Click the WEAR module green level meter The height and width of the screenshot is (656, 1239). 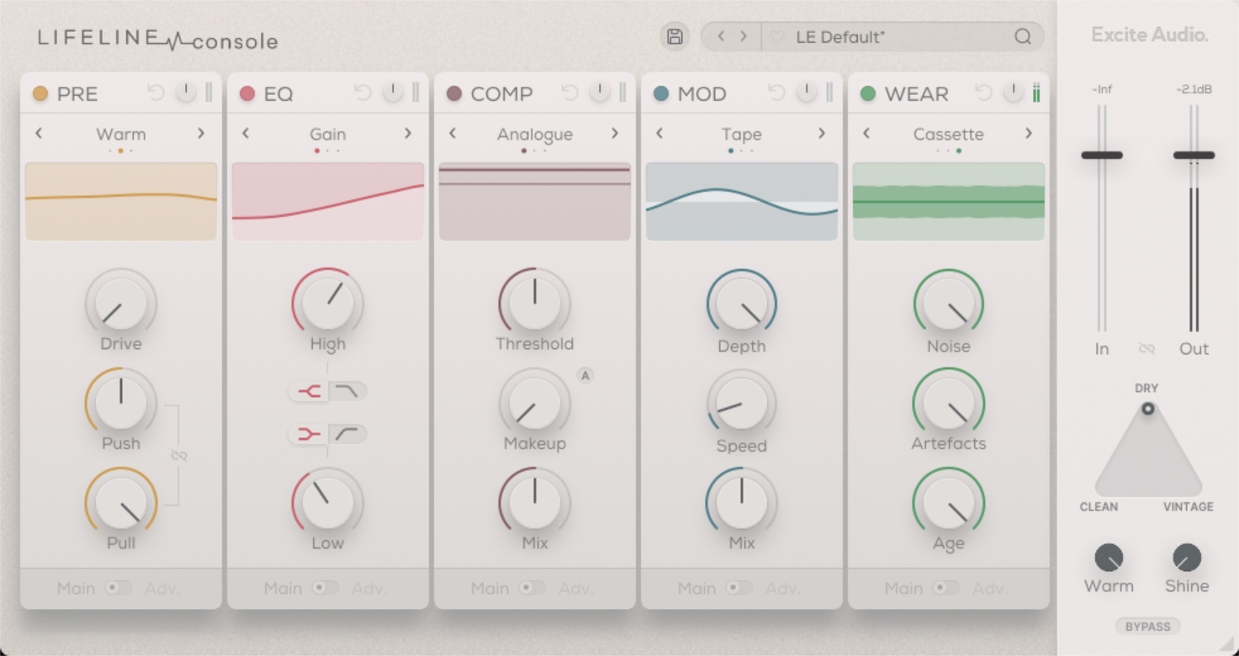[x=1036, y=93]
